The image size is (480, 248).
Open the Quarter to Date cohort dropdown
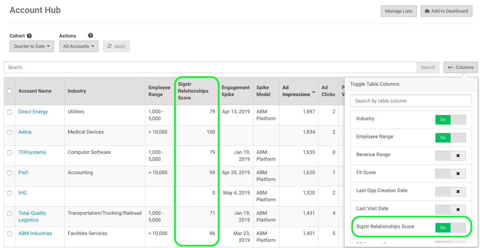tap(32, 46)
